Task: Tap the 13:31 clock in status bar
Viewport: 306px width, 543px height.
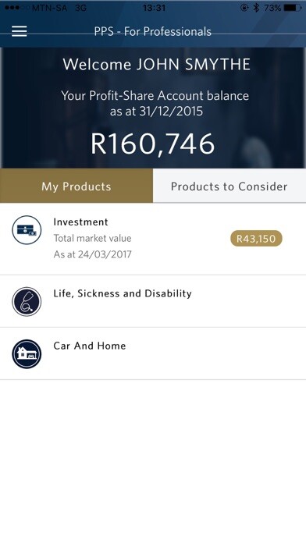Action: (154, 8)
